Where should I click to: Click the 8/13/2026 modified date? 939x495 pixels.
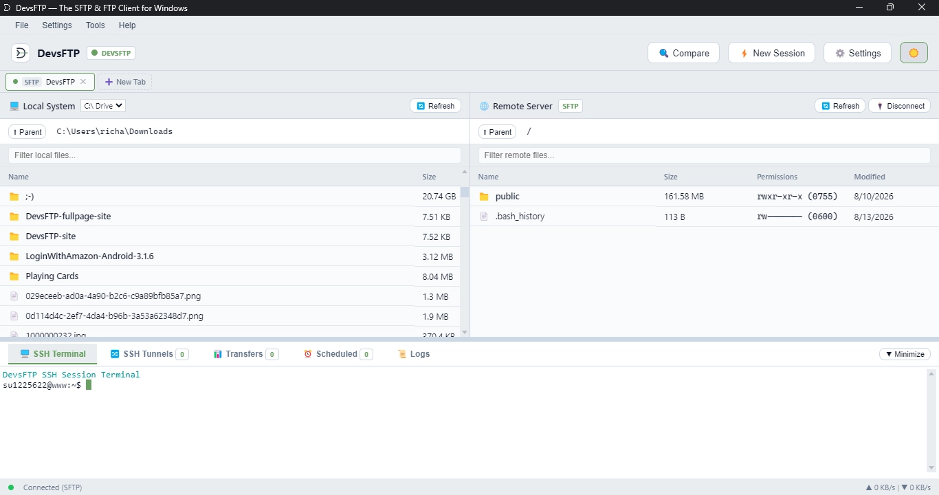tap(874, 217)
